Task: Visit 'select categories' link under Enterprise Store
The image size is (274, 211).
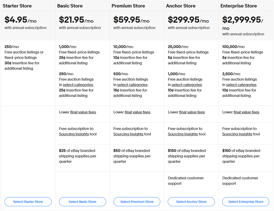Action: (x=241, y=85)
